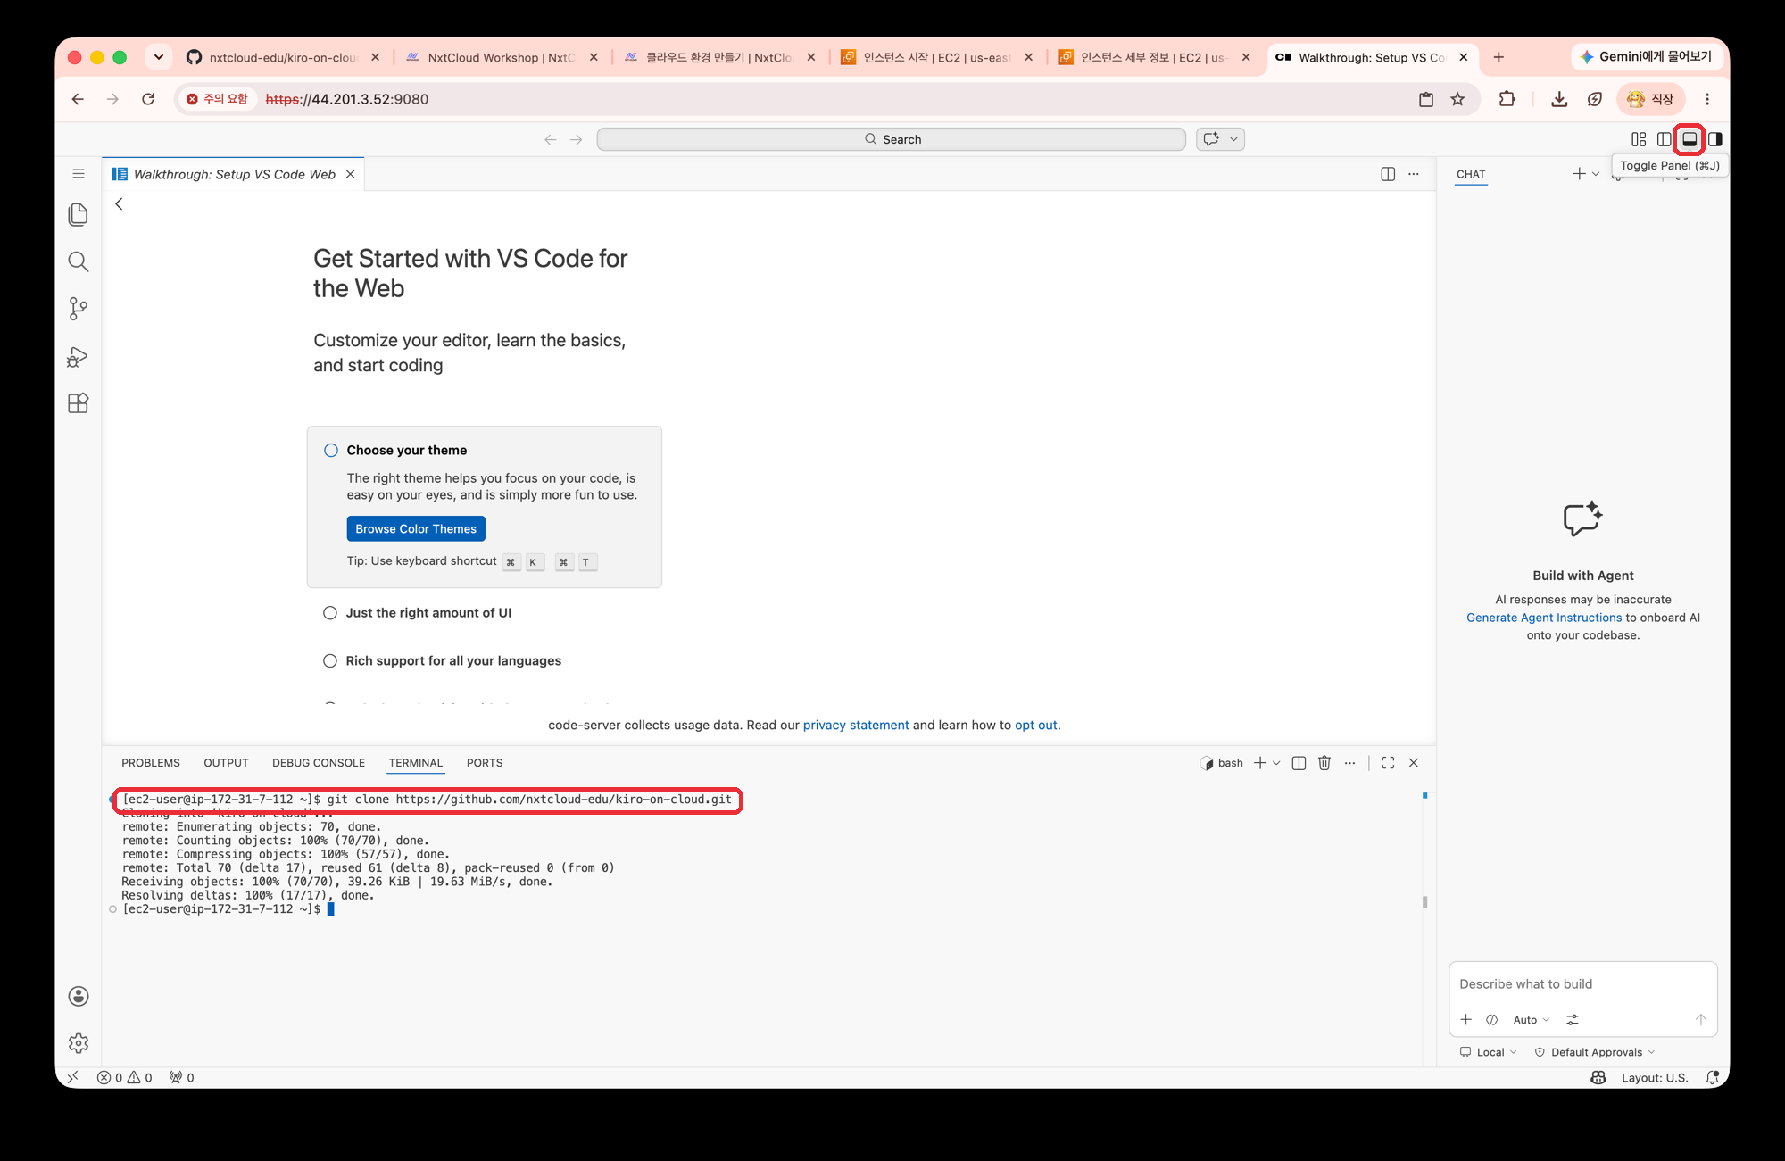The width and height of the screenshot is (1785, 1161).
Task: Open the new chat dropdown chevron
Action: pos(1596,174)
